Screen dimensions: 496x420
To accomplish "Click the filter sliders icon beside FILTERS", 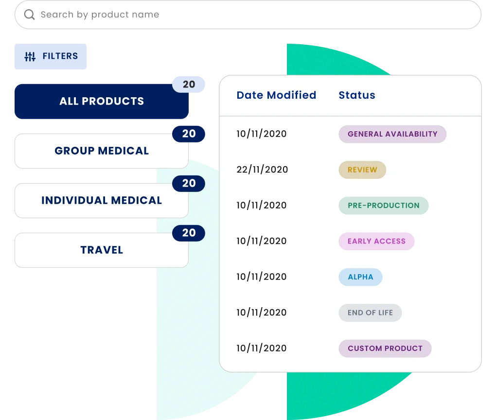I will pyautogui.click(x=29, y=56).
